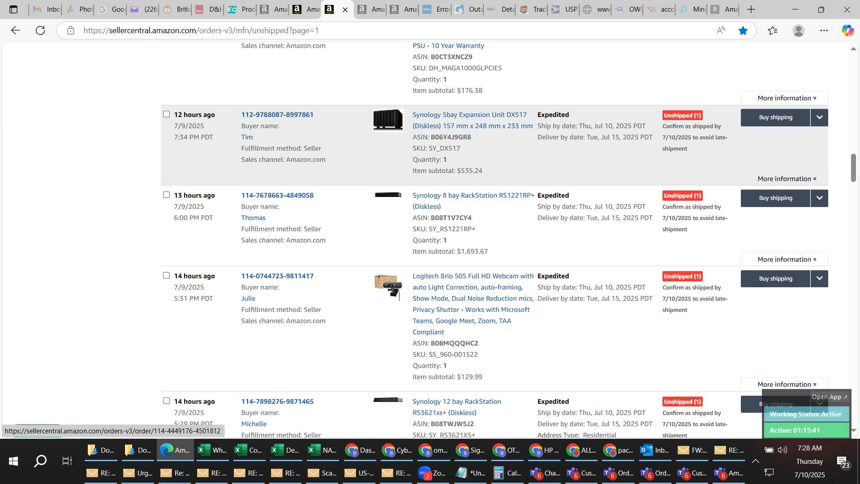The height and width of the screenshot is (484, 860).
Task: Open the Teams 'Cha...' taskbar window
Action: 545,473
